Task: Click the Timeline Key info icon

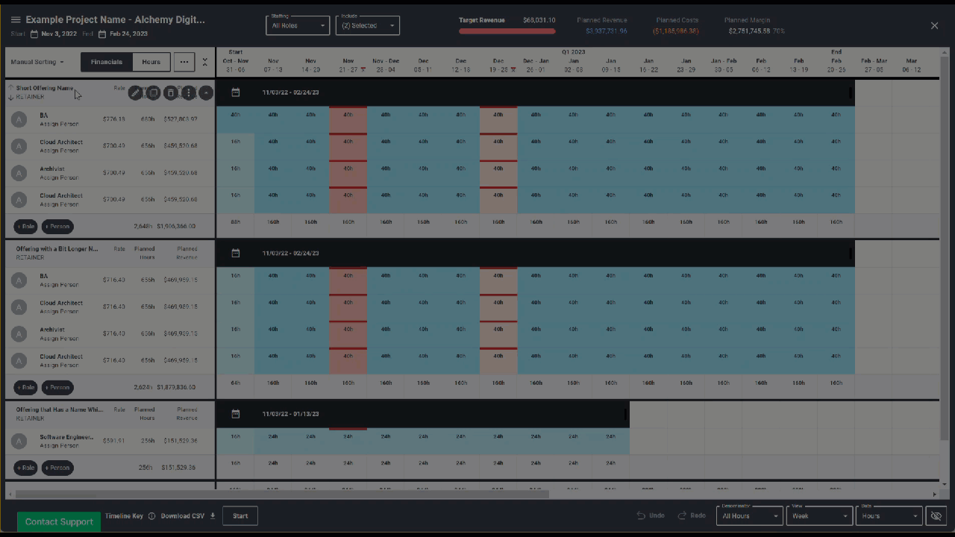Action: pyautogui.click(x=151, y=516)
